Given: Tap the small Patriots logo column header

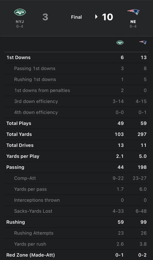Looking at the screenshot, I should point(143,42).
